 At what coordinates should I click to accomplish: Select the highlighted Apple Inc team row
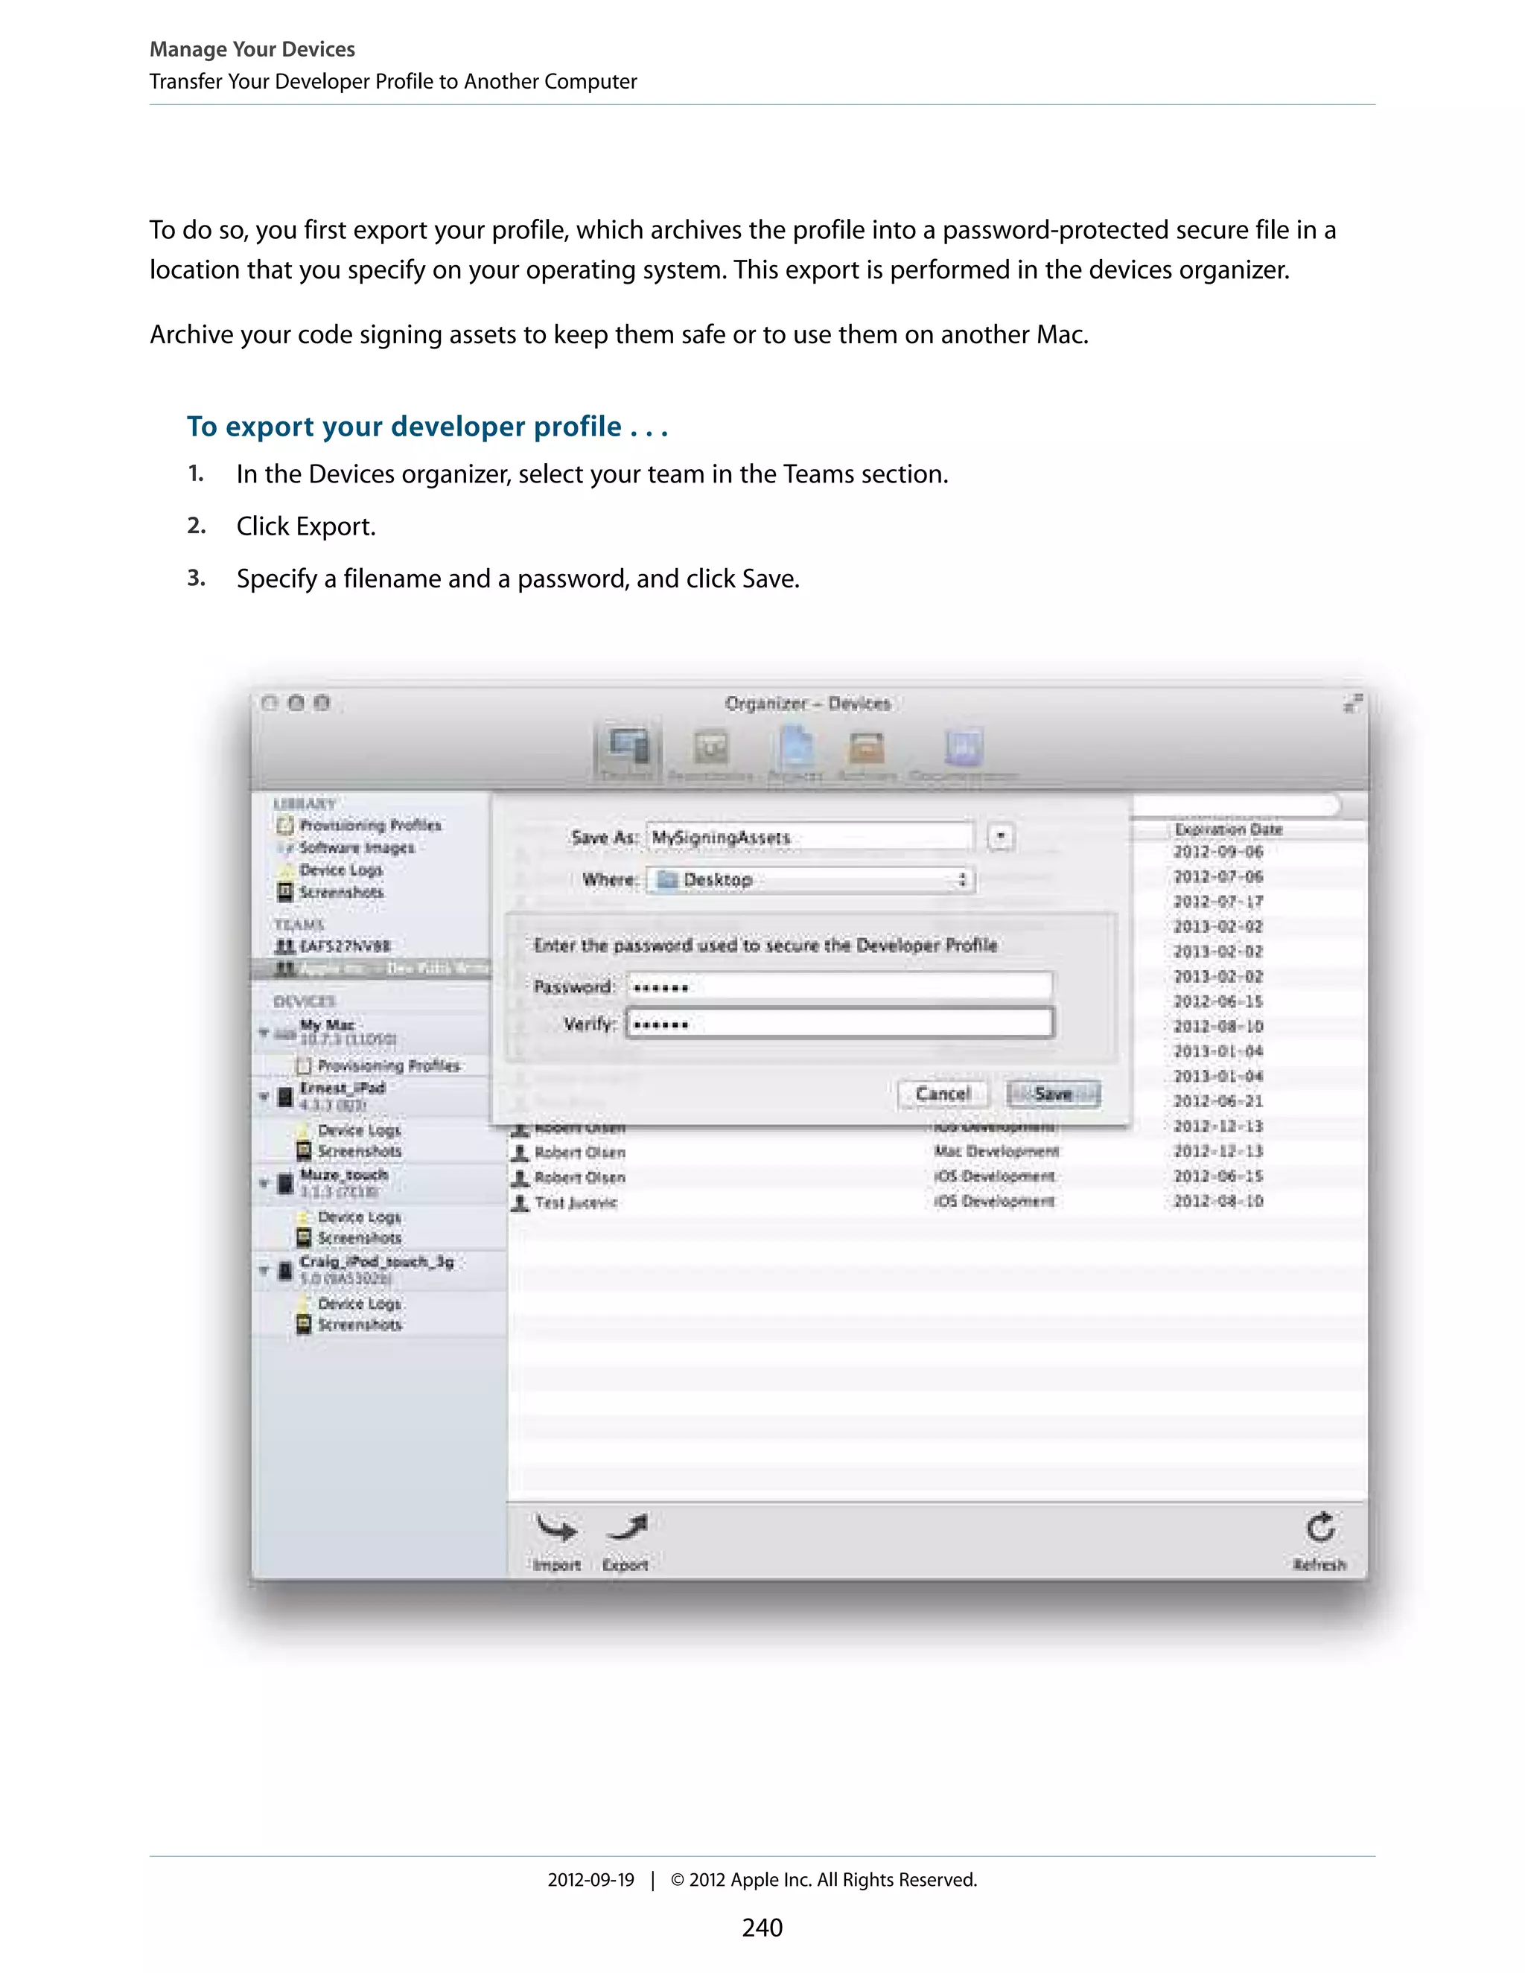[372, 969]
